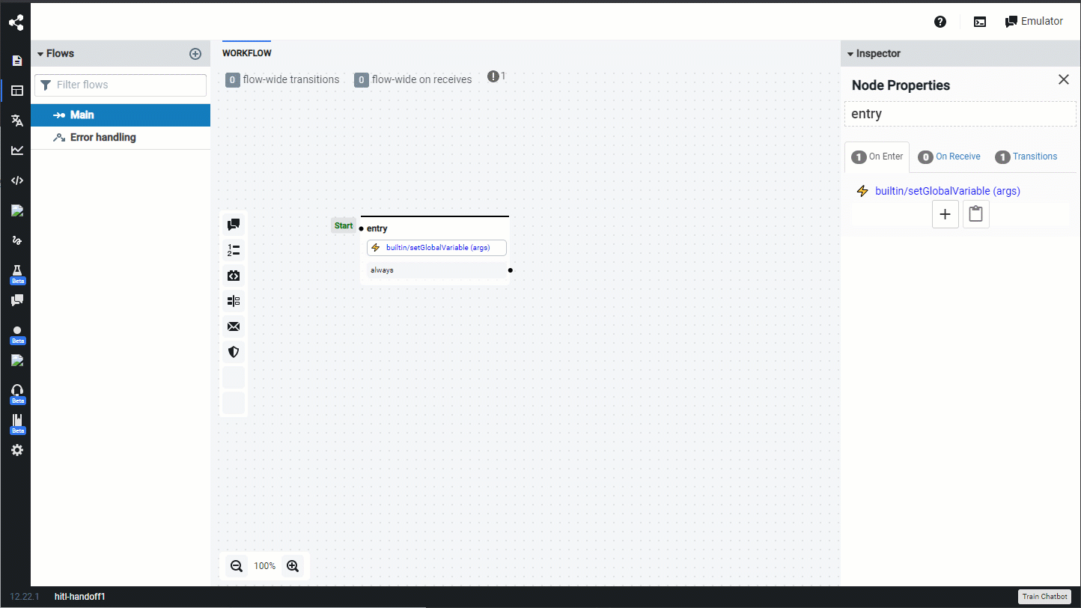
Task: Open the testing flask Beta icon
Action: tap(16, 274)
